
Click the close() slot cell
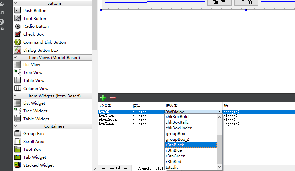tap(231, 116)
